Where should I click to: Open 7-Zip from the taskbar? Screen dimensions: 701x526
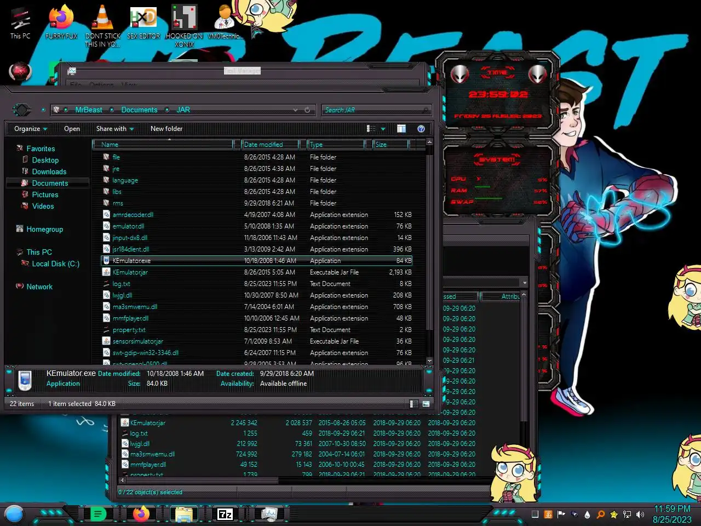point(225,514)
